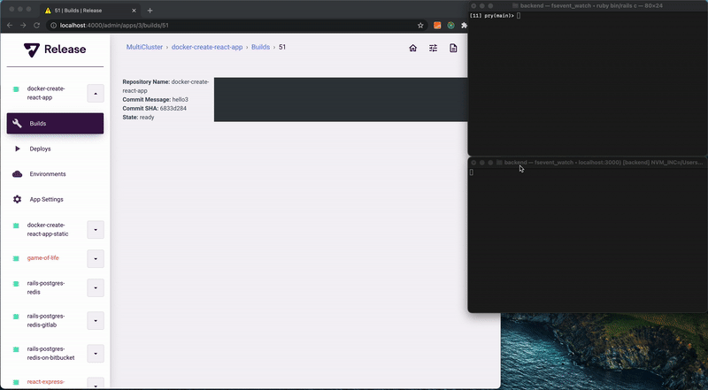This screenshot has height=390, width=708.
Task: Collapse the docker-create-react-app section
Action: pyautogui.click(x=96, y=93)
